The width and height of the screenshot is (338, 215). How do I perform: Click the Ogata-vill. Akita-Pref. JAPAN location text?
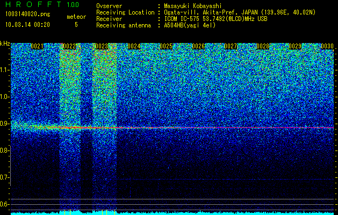pyautogui.click(x=240, y=12)
